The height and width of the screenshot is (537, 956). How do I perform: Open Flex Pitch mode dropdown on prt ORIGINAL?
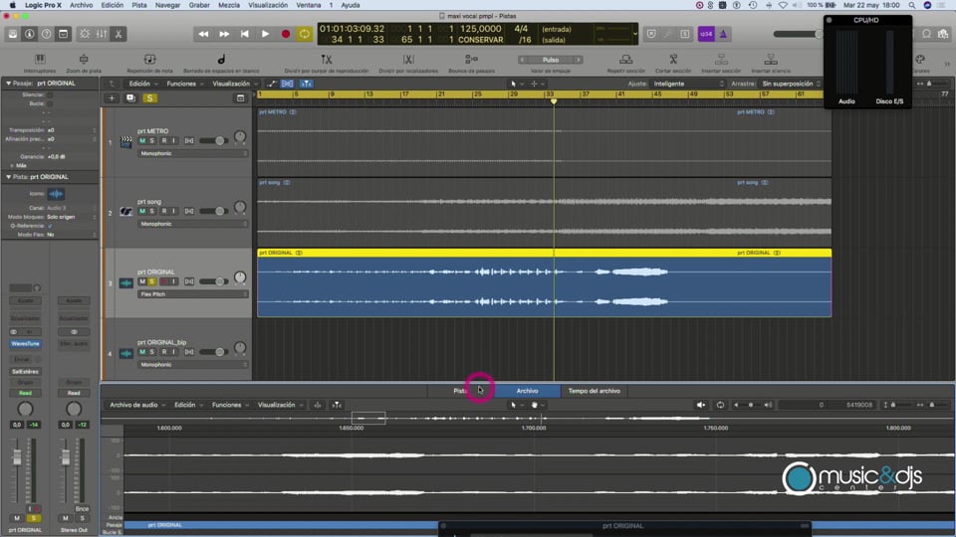(192, 294)
